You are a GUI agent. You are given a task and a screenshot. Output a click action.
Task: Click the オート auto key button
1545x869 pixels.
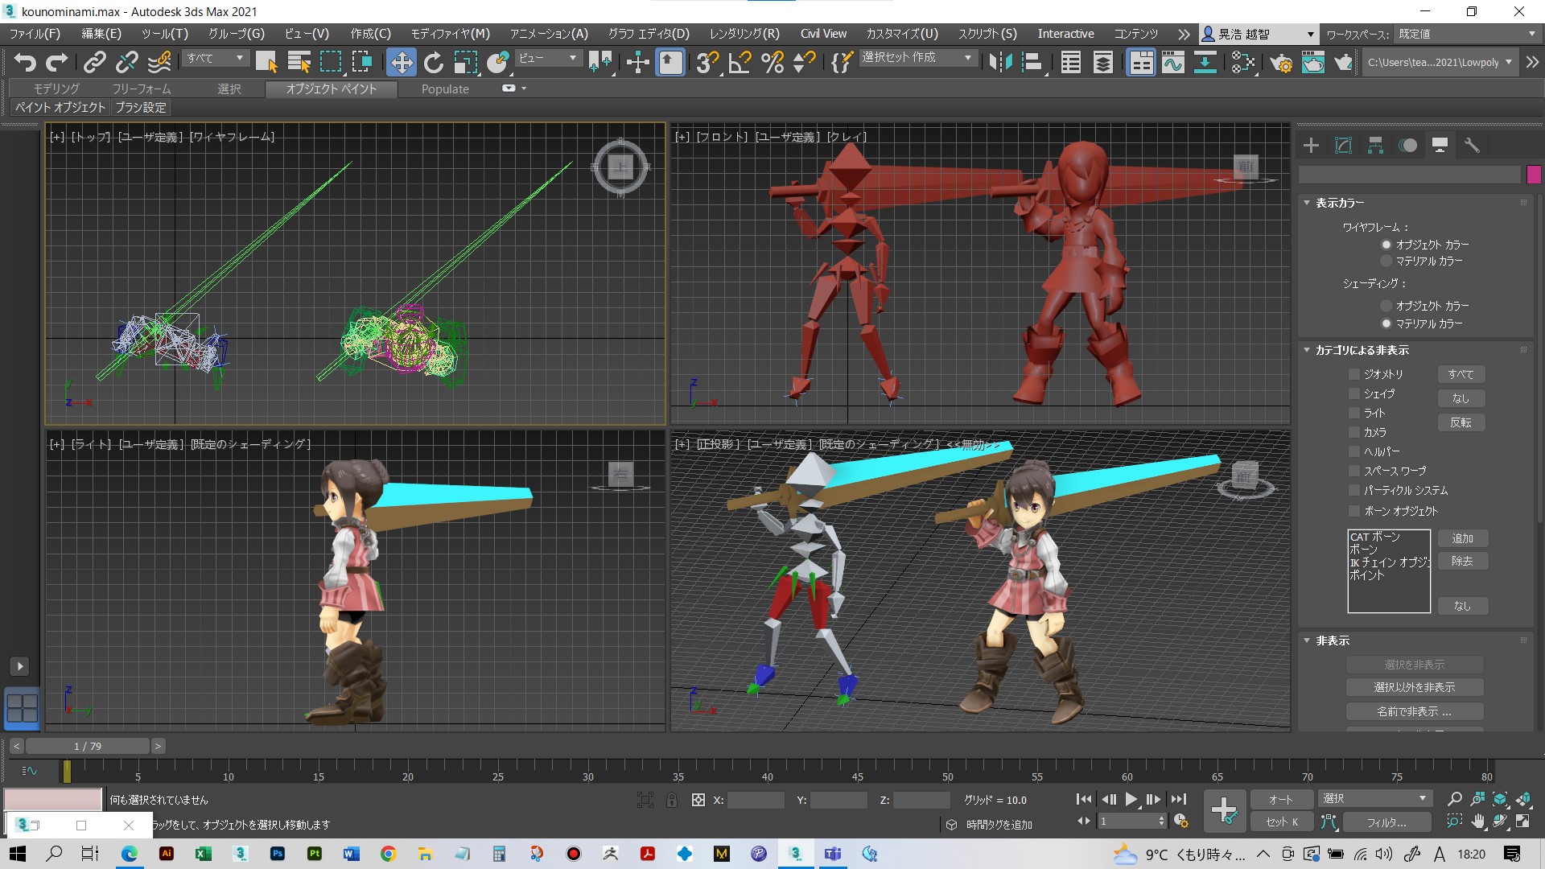click(x=1281, y=799)
